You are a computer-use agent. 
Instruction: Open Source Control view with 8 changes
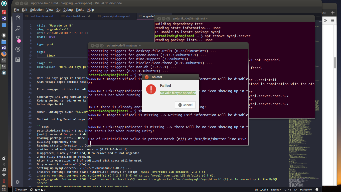[18, 39]
